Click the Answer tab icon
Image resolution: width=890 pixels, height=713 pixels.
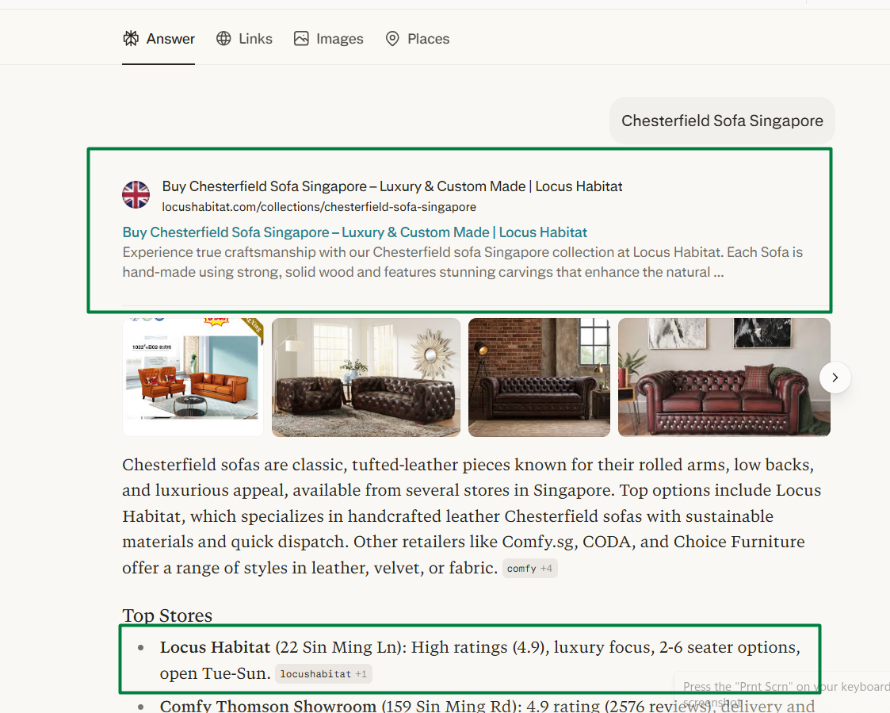131,39
